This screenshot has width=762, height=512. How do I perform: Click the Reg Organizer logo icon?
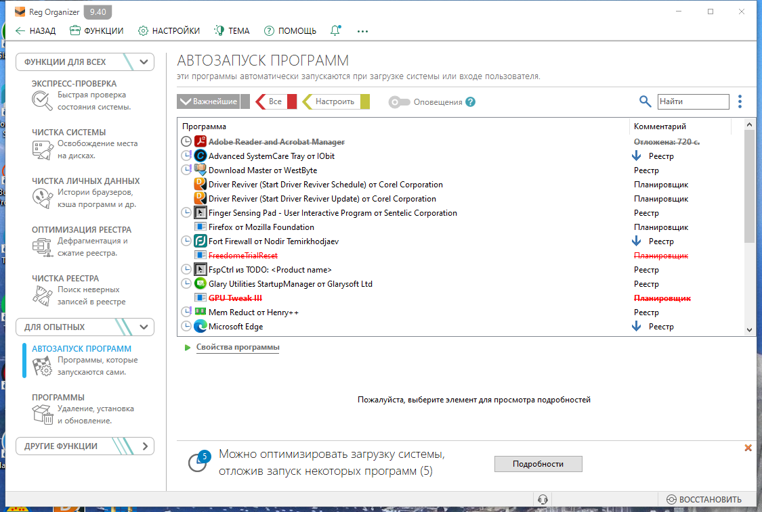[x=20, y=11]
